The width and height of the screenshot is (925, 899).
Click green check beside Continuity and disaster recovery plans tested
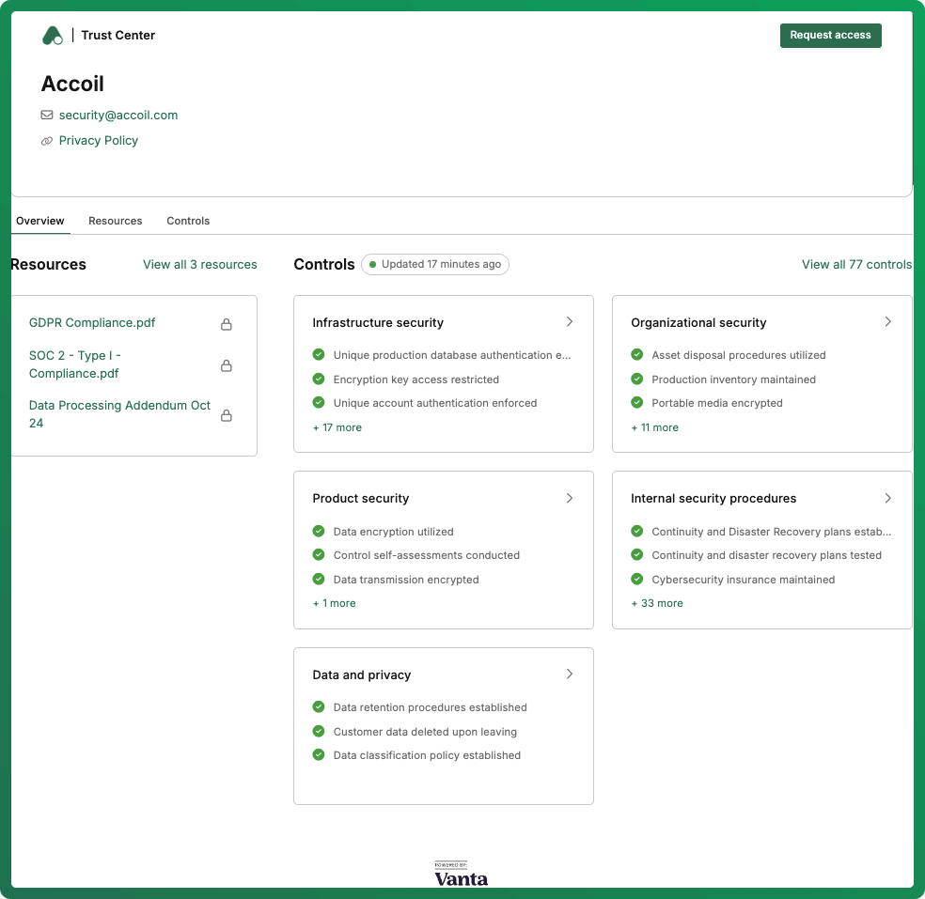point(637,554)
